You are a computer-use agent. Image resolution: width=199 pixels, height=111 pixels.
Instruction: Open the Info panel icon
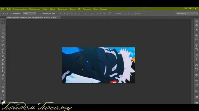click(197, 25)
